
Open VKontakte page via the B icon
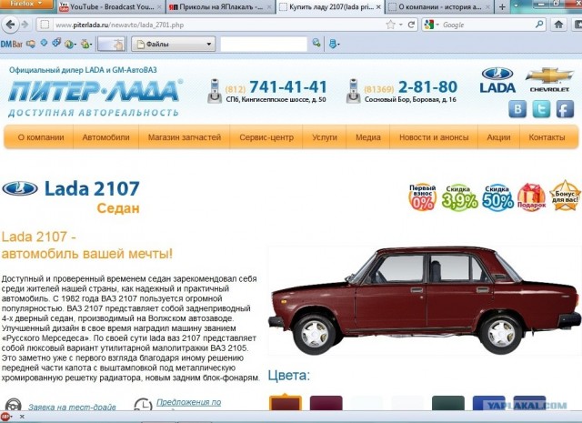point(517,109)
